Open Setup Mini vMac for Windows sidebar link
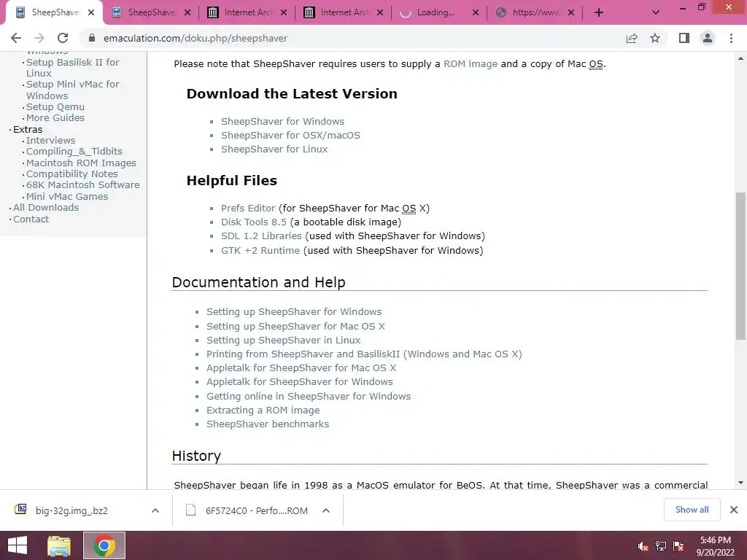 tap(72, 90)
